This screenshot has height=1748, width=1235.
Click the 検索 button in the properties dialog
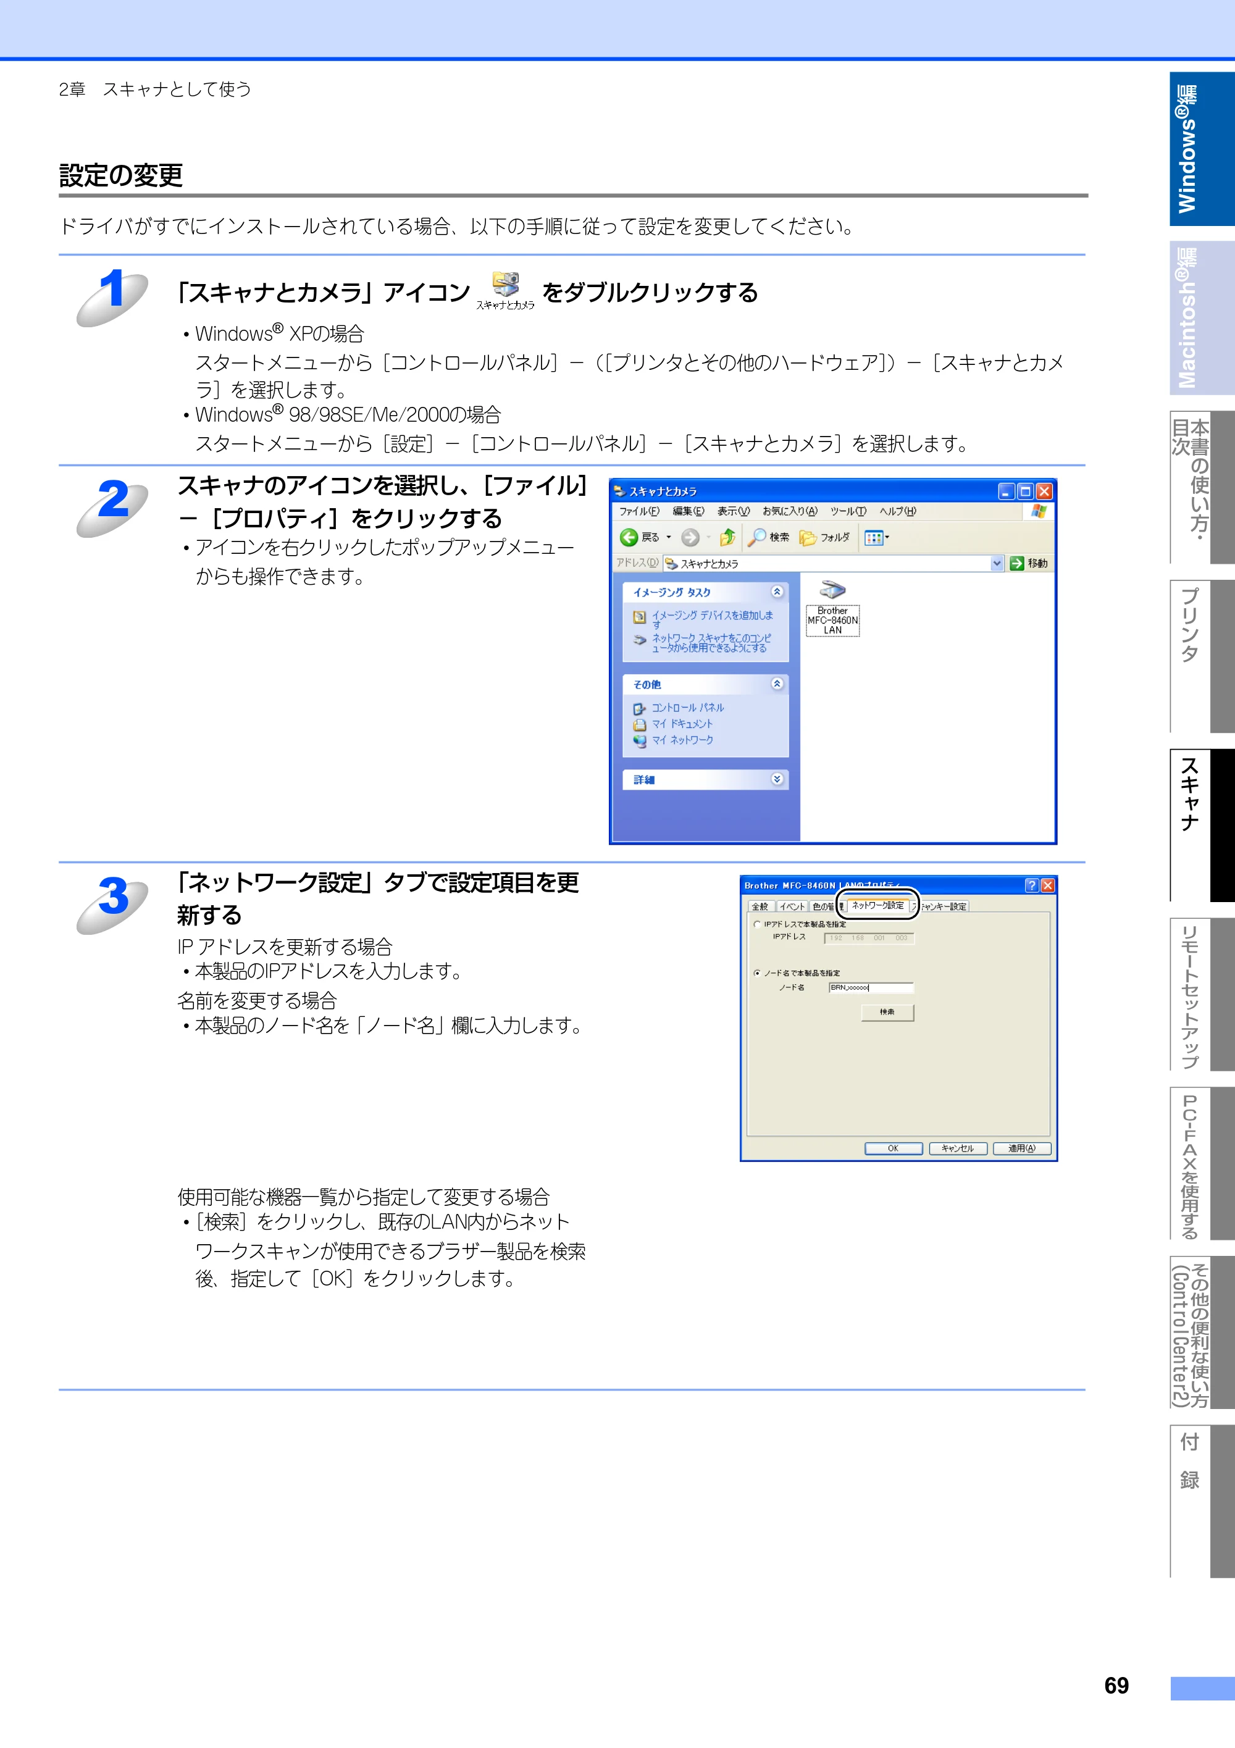(x=887, y=1012)
